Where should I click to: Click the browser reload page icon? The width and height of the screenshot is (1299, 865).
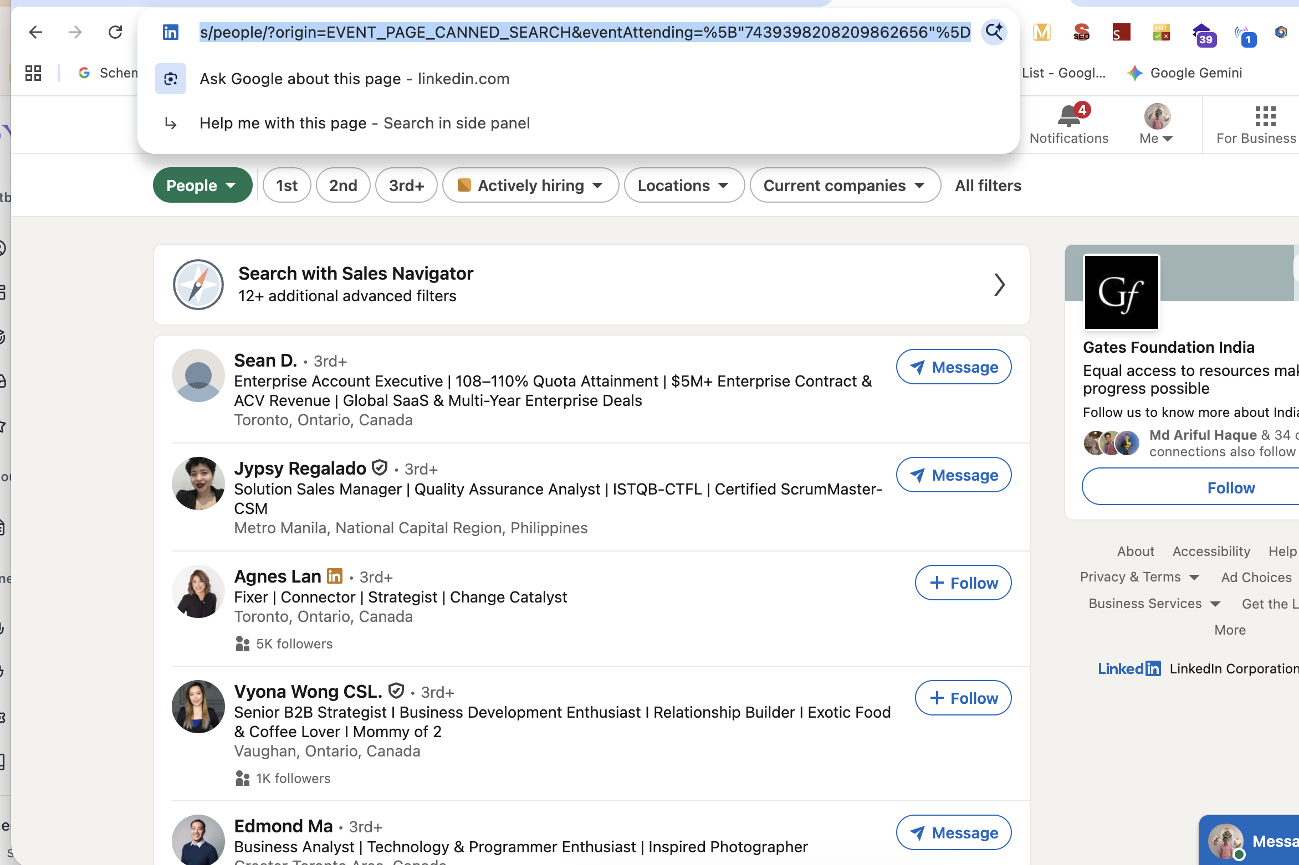tap(115, 32)
